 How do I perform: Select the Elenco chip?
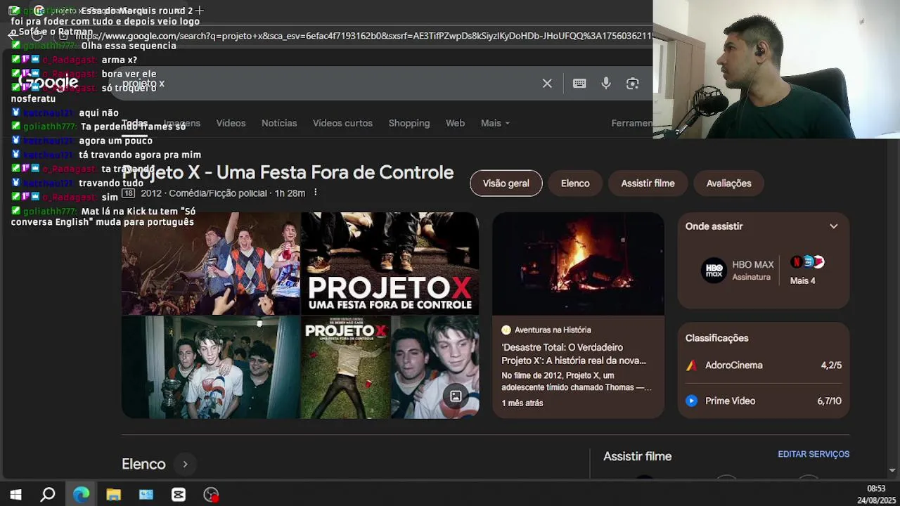pyautogui.click(x=575, y=183)
